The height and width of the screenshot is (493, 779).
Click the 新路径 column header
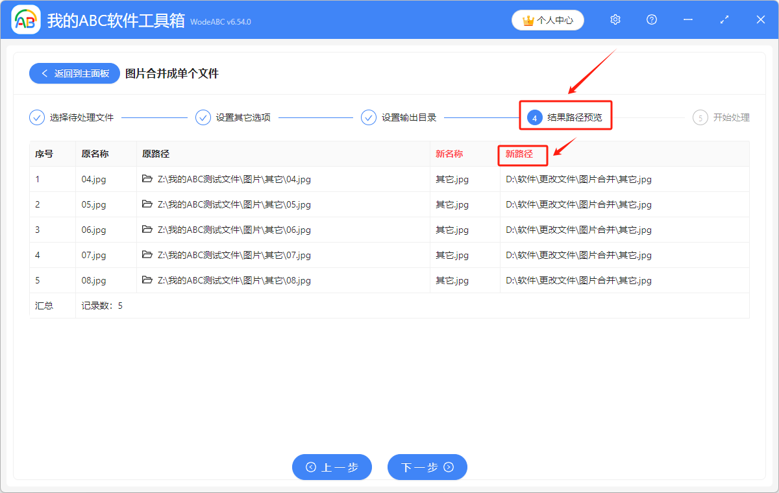coord(519,154)
